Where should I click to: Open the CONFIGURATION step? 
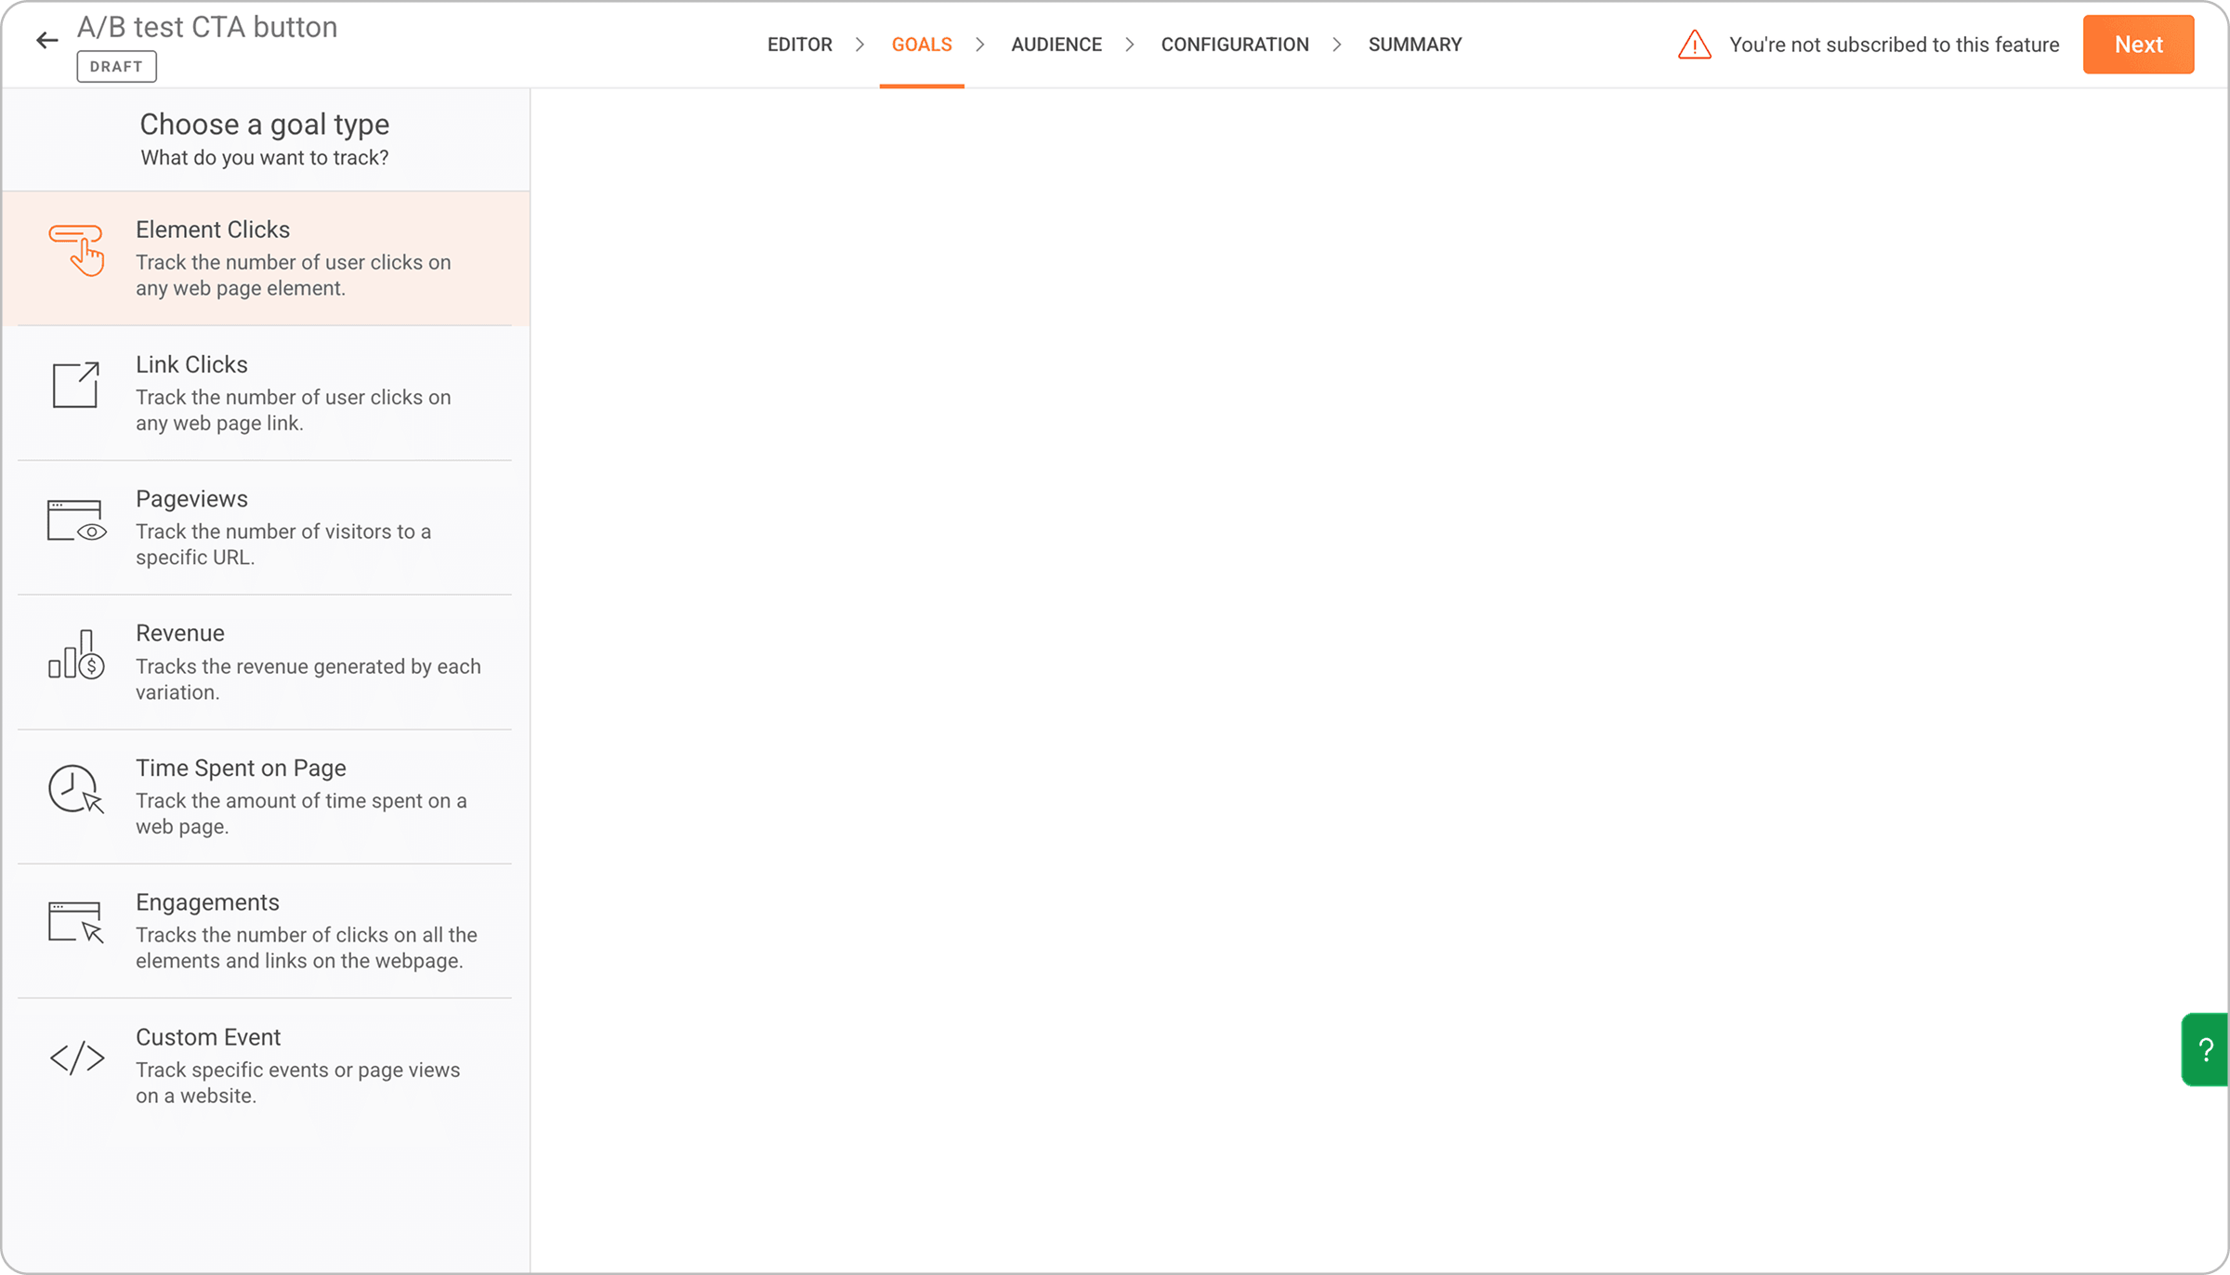pyautogui.click(x=1234, y=45)
